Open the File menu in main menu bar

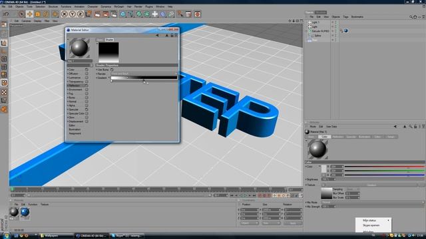pyautogui.click(x=3, y=7)
